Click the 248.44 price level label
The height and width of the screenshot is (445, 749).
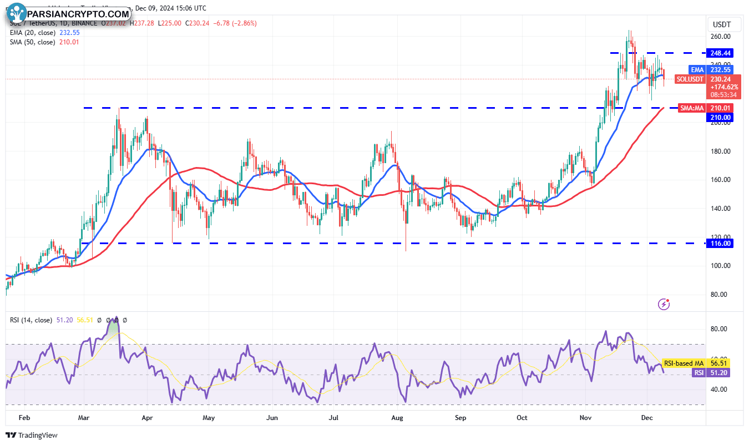[721, 53]
